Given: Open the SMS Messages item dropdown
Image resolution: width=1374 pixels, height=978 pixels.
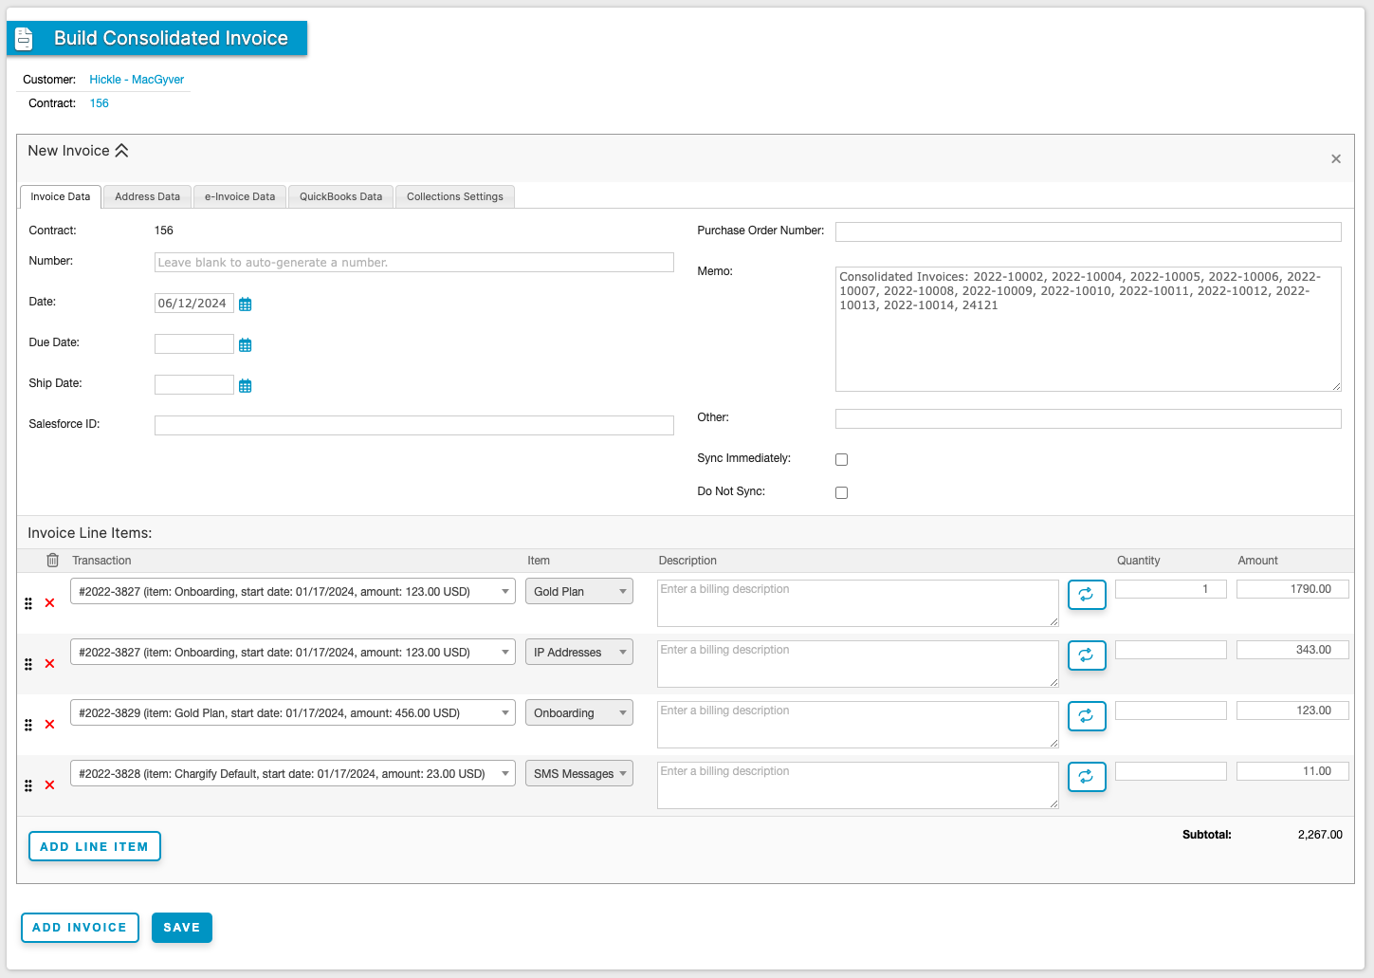Looking at the screenshot, I should (579, 774).
